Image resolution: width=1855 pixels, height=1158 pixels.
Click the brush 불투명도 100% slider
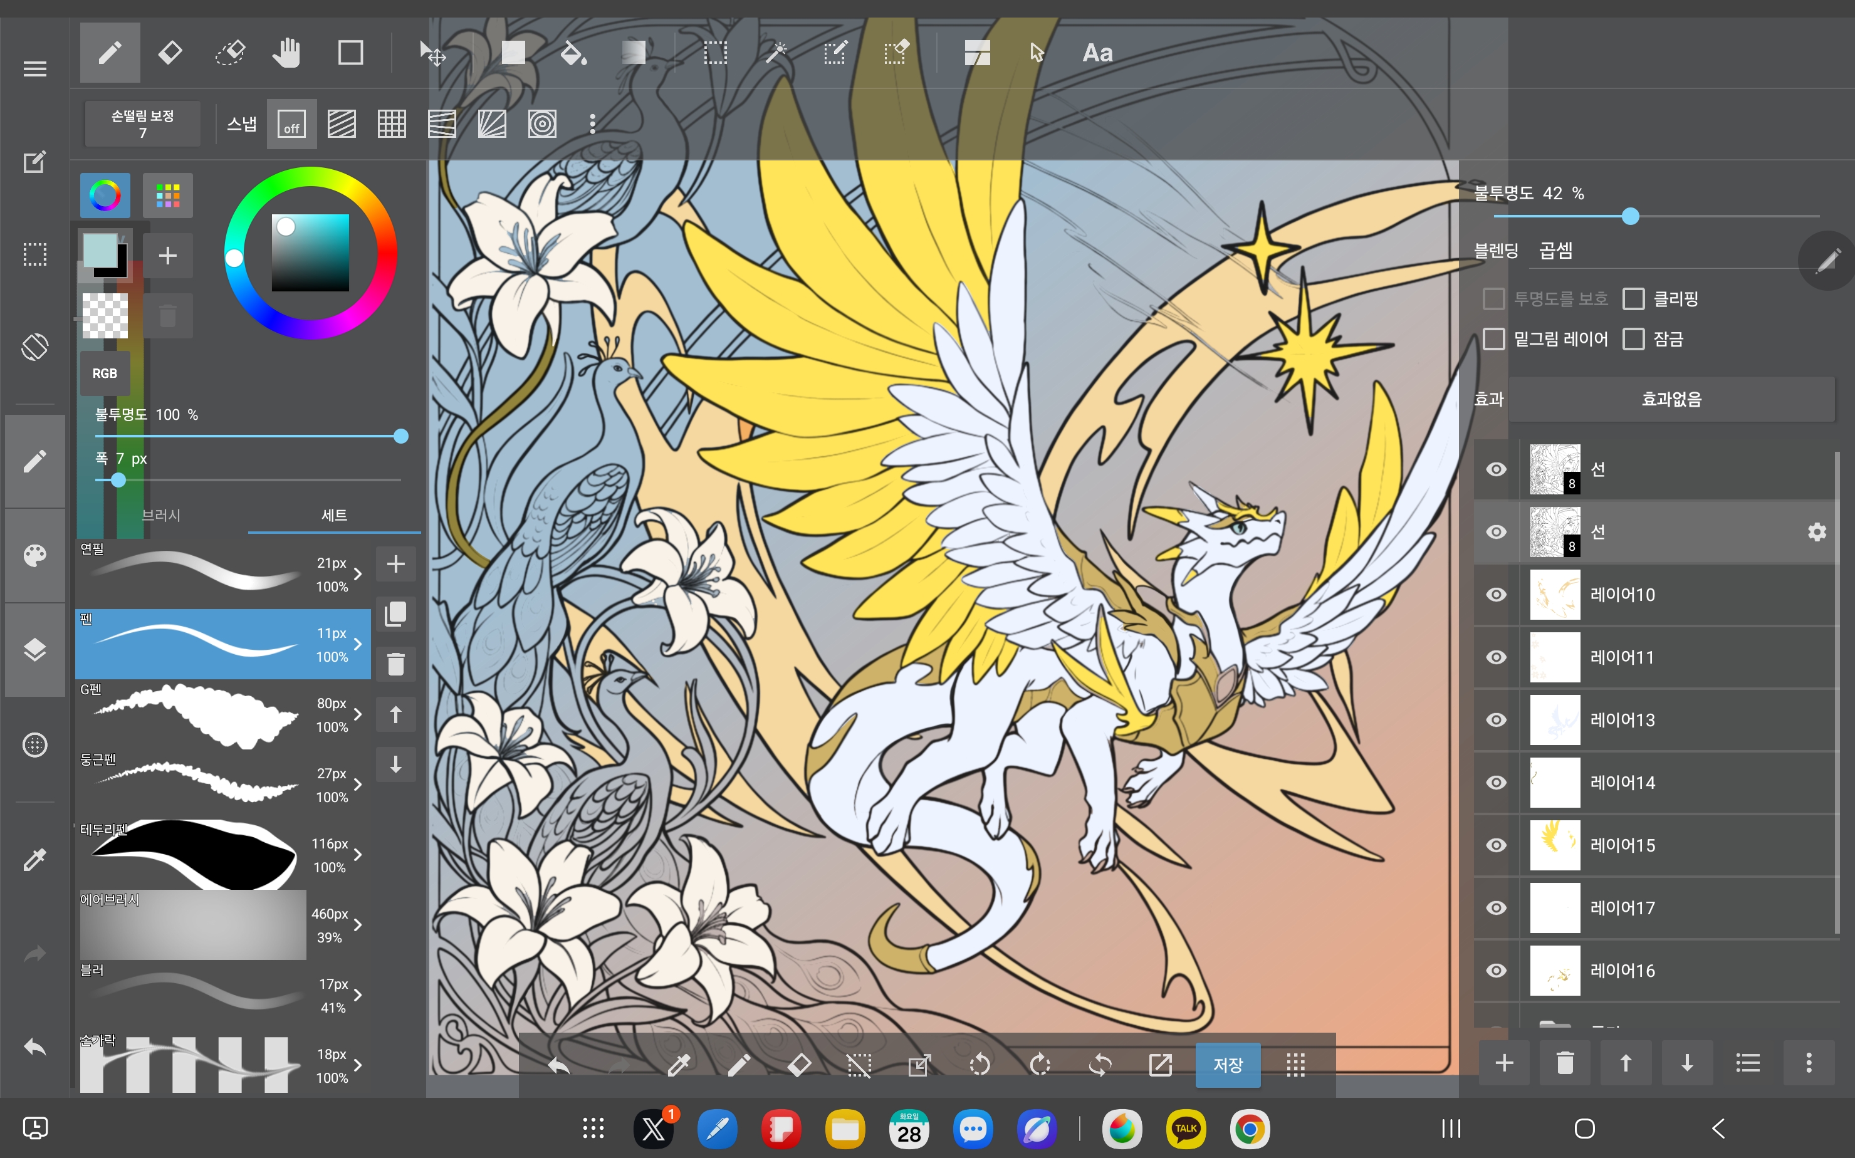pyautogui.click(x=248, y=437)
